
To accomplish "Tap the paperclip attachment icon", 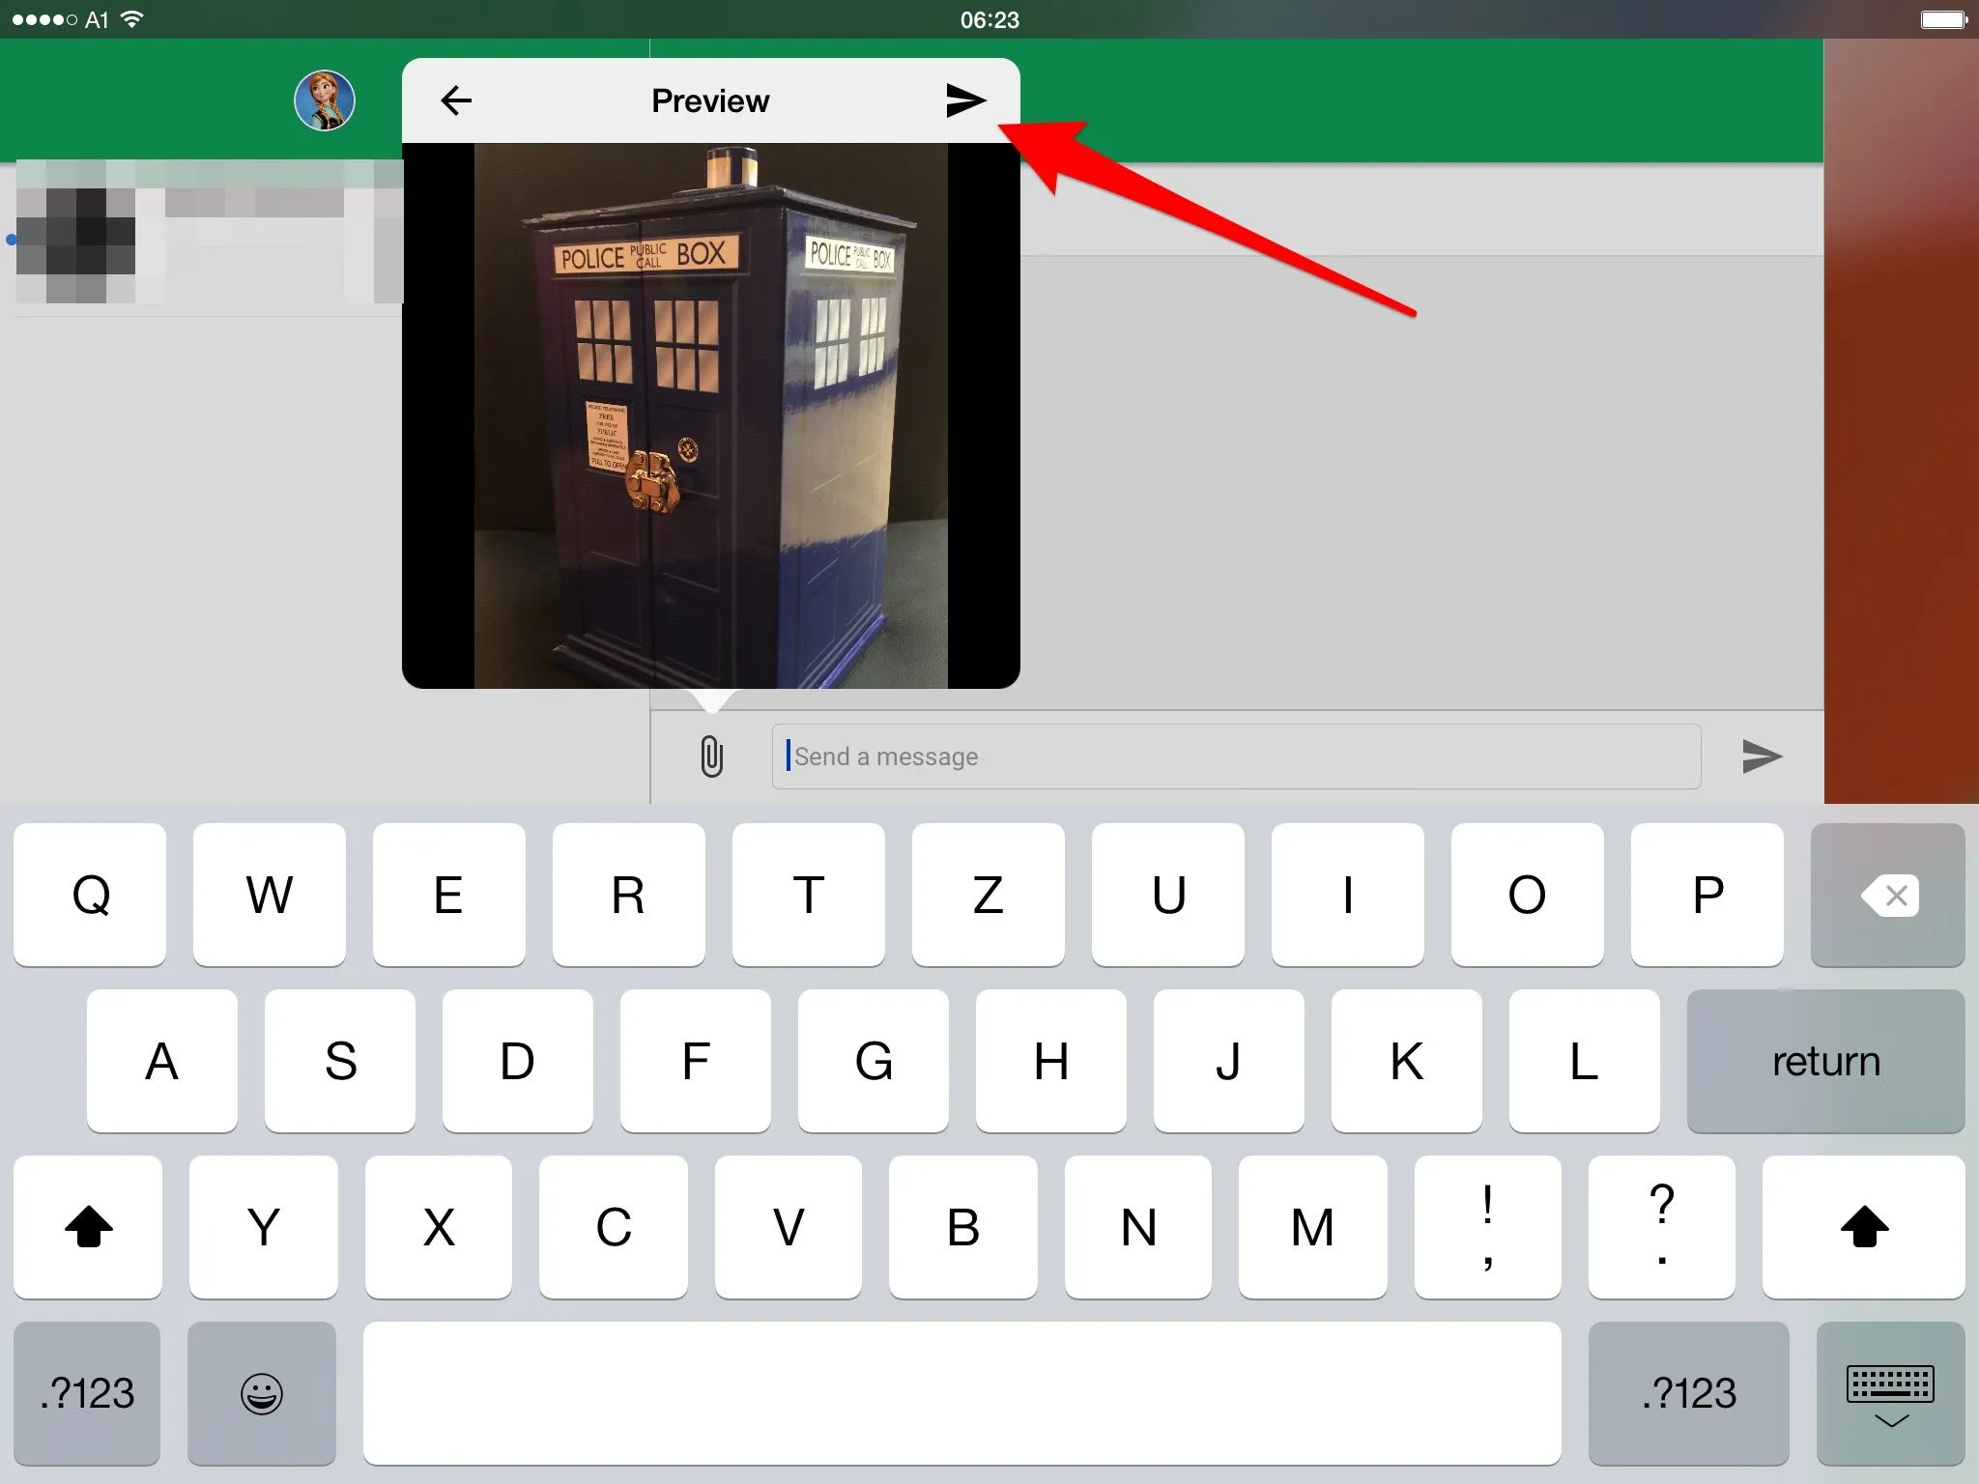I will click(x=711, y=756).
